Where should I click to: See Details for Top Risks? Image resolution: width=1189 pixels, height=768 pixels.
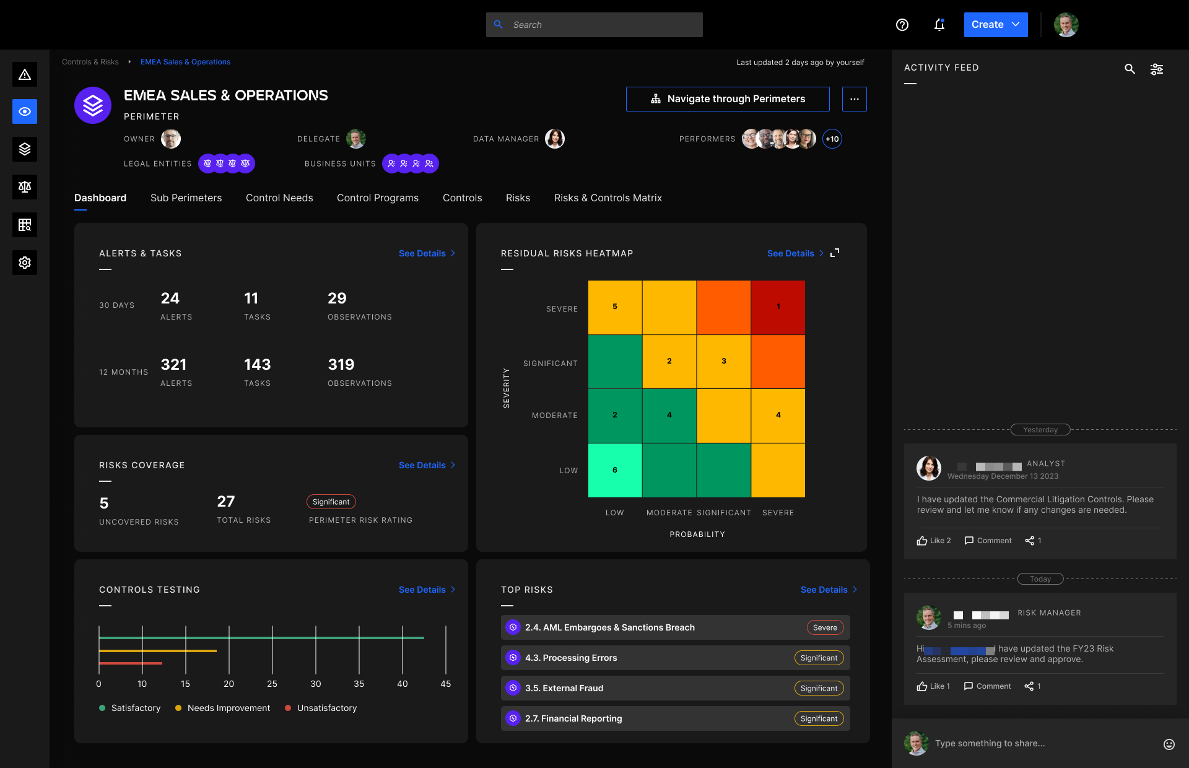coord(829,590)
